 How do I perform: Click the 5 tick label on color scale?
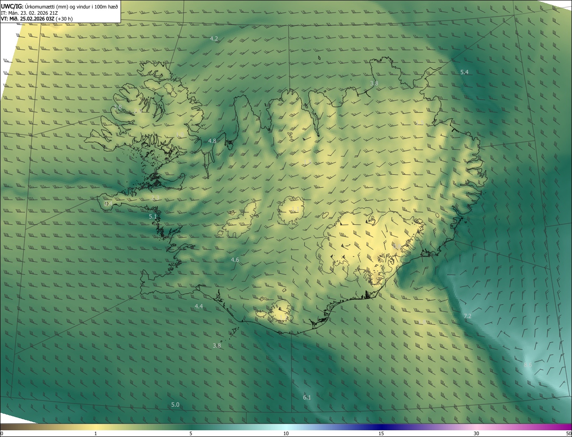(x=191, y=434)
